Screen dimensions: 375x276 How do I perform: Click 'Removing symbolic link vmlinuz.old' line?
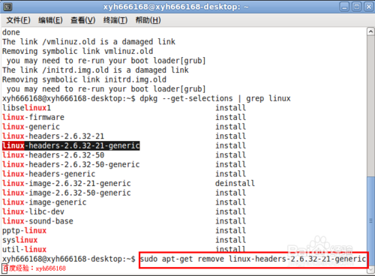pyautogui.click(x=77, y=51)
